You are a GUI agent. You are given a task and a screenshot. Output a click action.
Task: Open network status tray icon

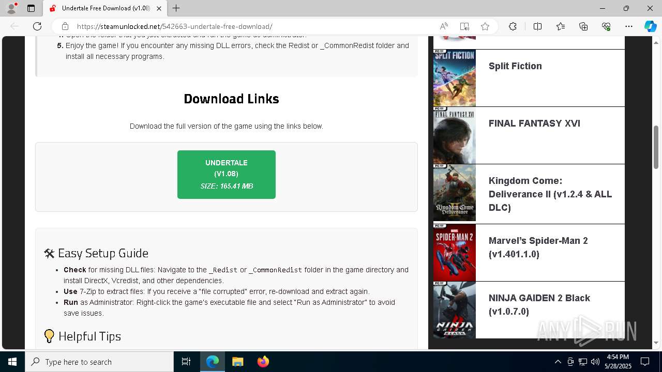583,362
